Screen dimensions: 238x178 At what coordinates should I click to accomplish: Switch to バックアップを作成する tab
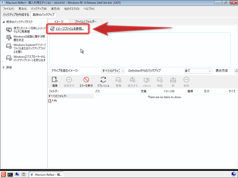point(16,15)
